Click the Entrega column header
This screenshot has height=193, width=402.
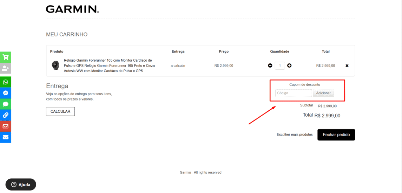(178, 51)
